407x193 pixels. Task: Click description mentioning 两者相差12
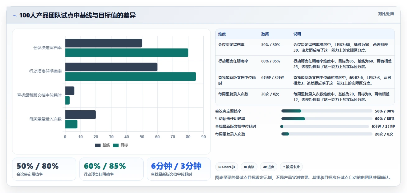pyautogui.click(x=341, y=97)
